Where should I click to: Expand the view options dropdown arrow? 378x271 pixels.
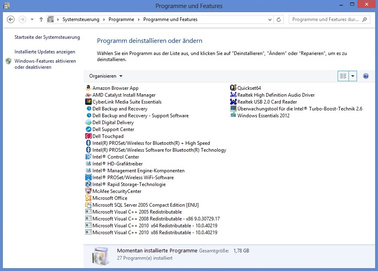(353, 76)
